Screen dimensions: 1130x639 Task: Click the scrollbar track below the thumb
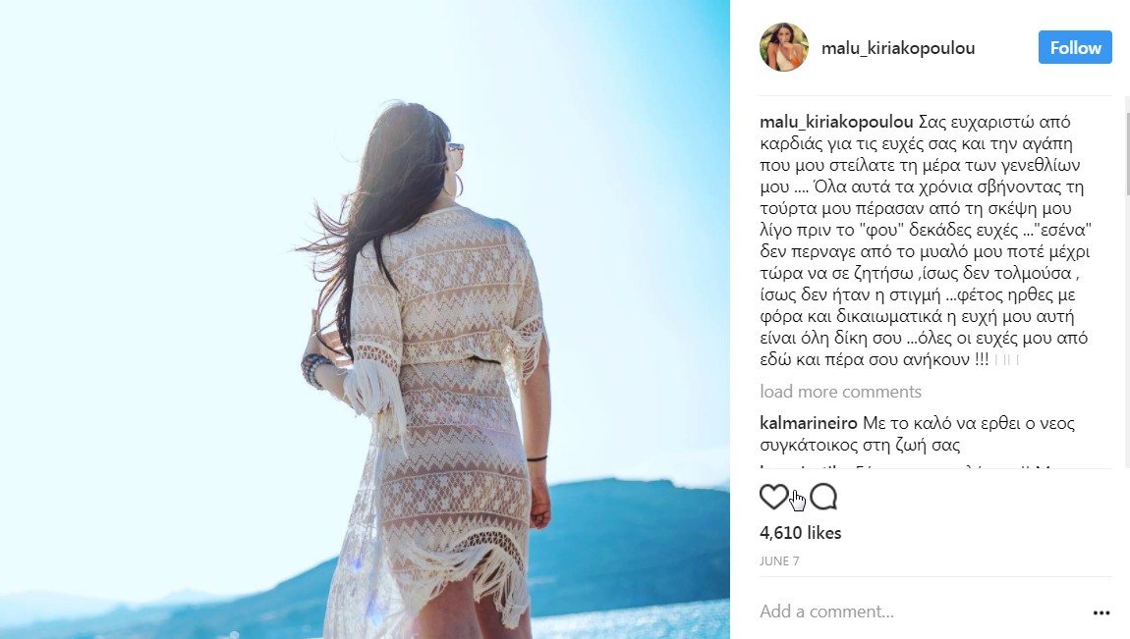(1127, 331)
